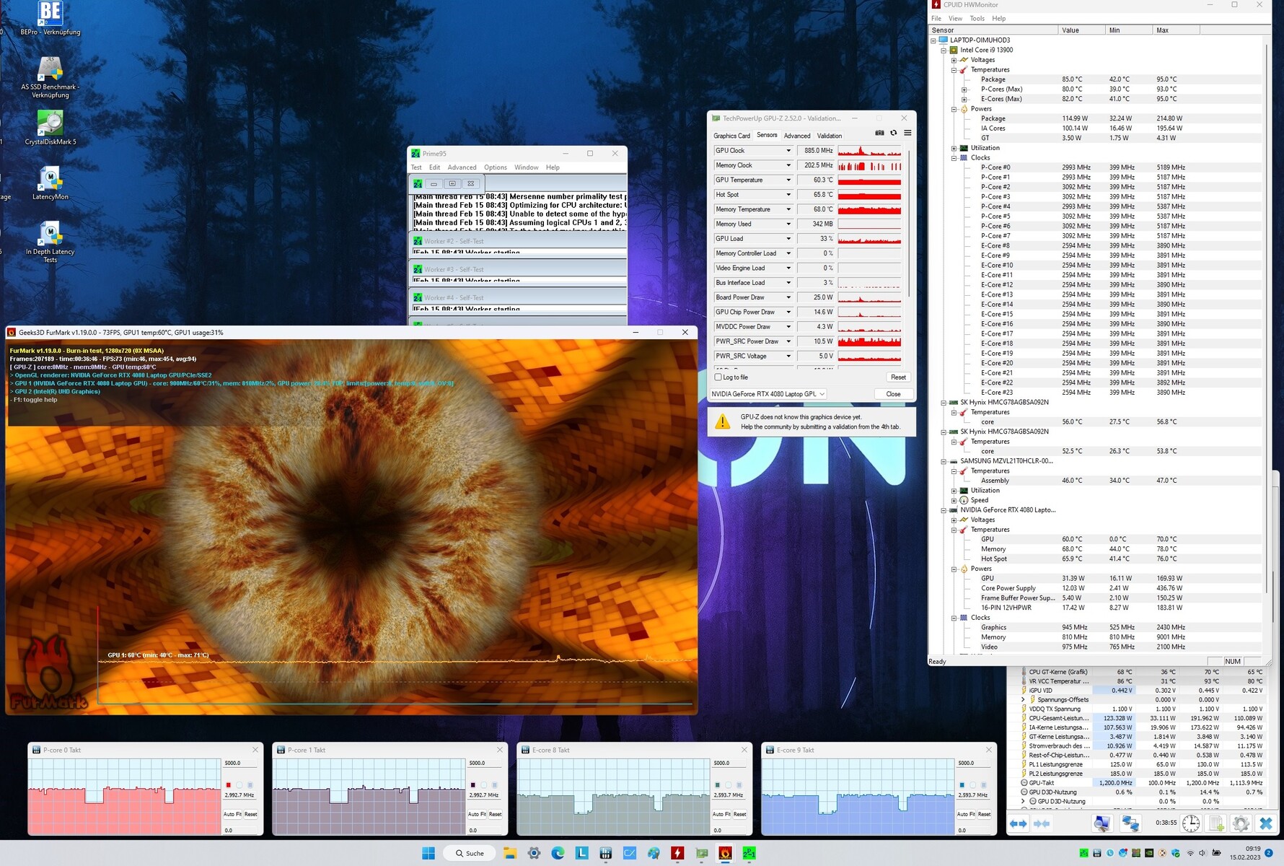This screenshot has height=866, width=1284.
Task: Open the Memory Clock sensor dropdown
Action: click(788, 165)
